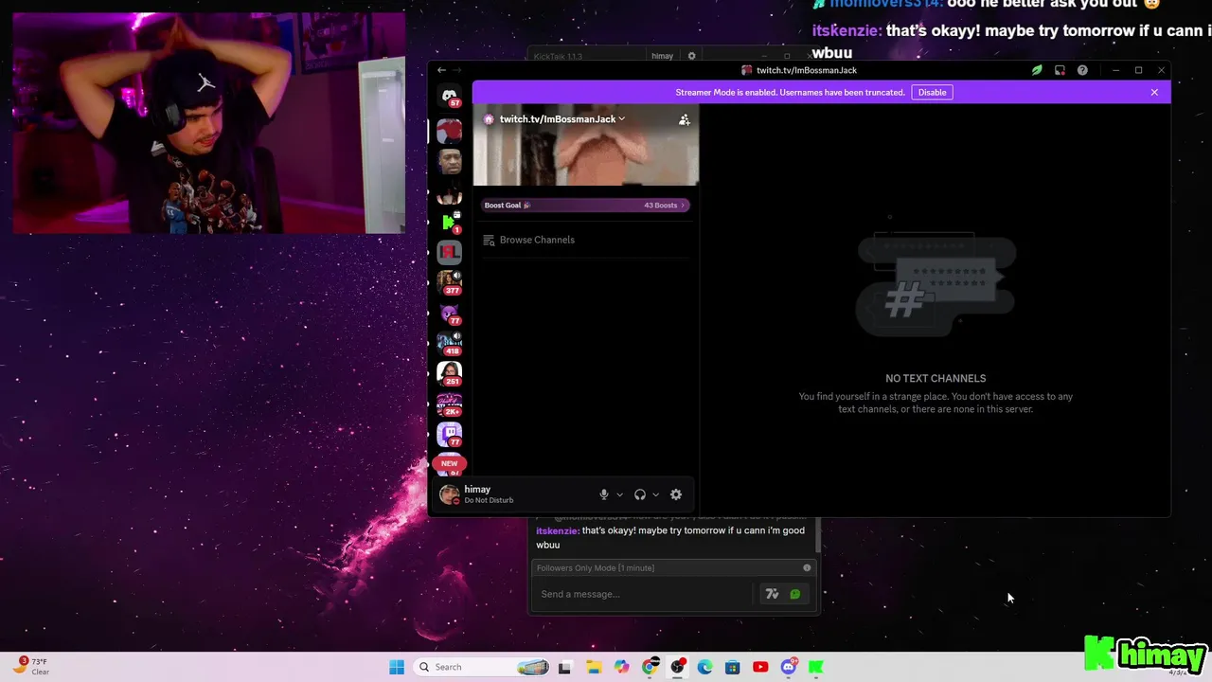Open the purple Twitch logo server
The width and height of the screenshot is (1212, 682).
tap(450, 434)
